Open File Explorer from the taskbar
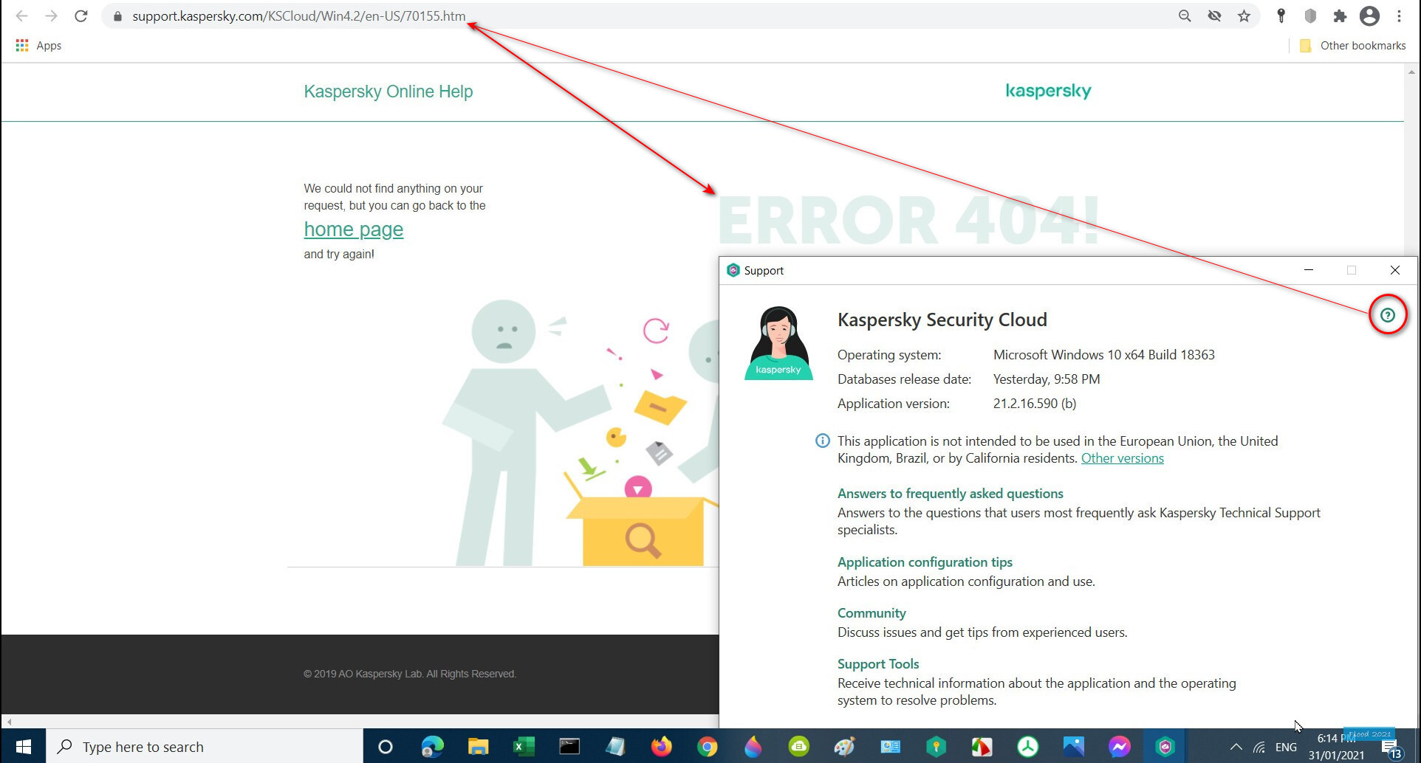Viewport: 1421px width, 763px height. (x=478, y=747)
